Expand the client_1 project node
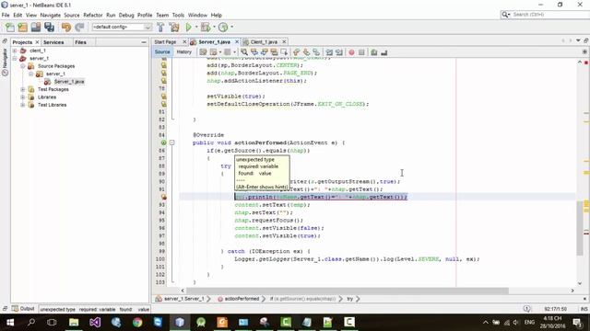 pos(15,51)
